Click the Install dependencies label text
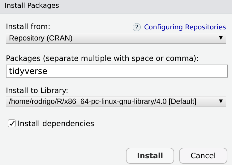Image resolution: width=232 pixels, height=165 pixels. point(56,124)
